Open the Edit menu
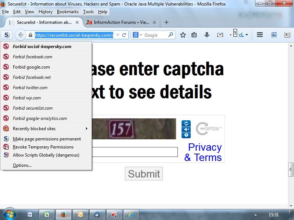Screen dimensions: 294x220 coord(17,12)
